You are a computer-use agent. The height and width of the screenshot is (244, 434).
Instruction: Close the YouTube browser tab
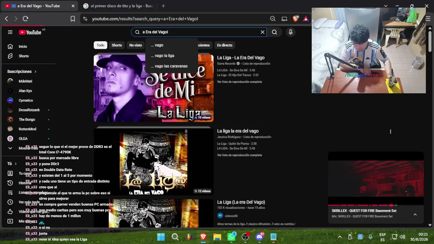(73, 6)
